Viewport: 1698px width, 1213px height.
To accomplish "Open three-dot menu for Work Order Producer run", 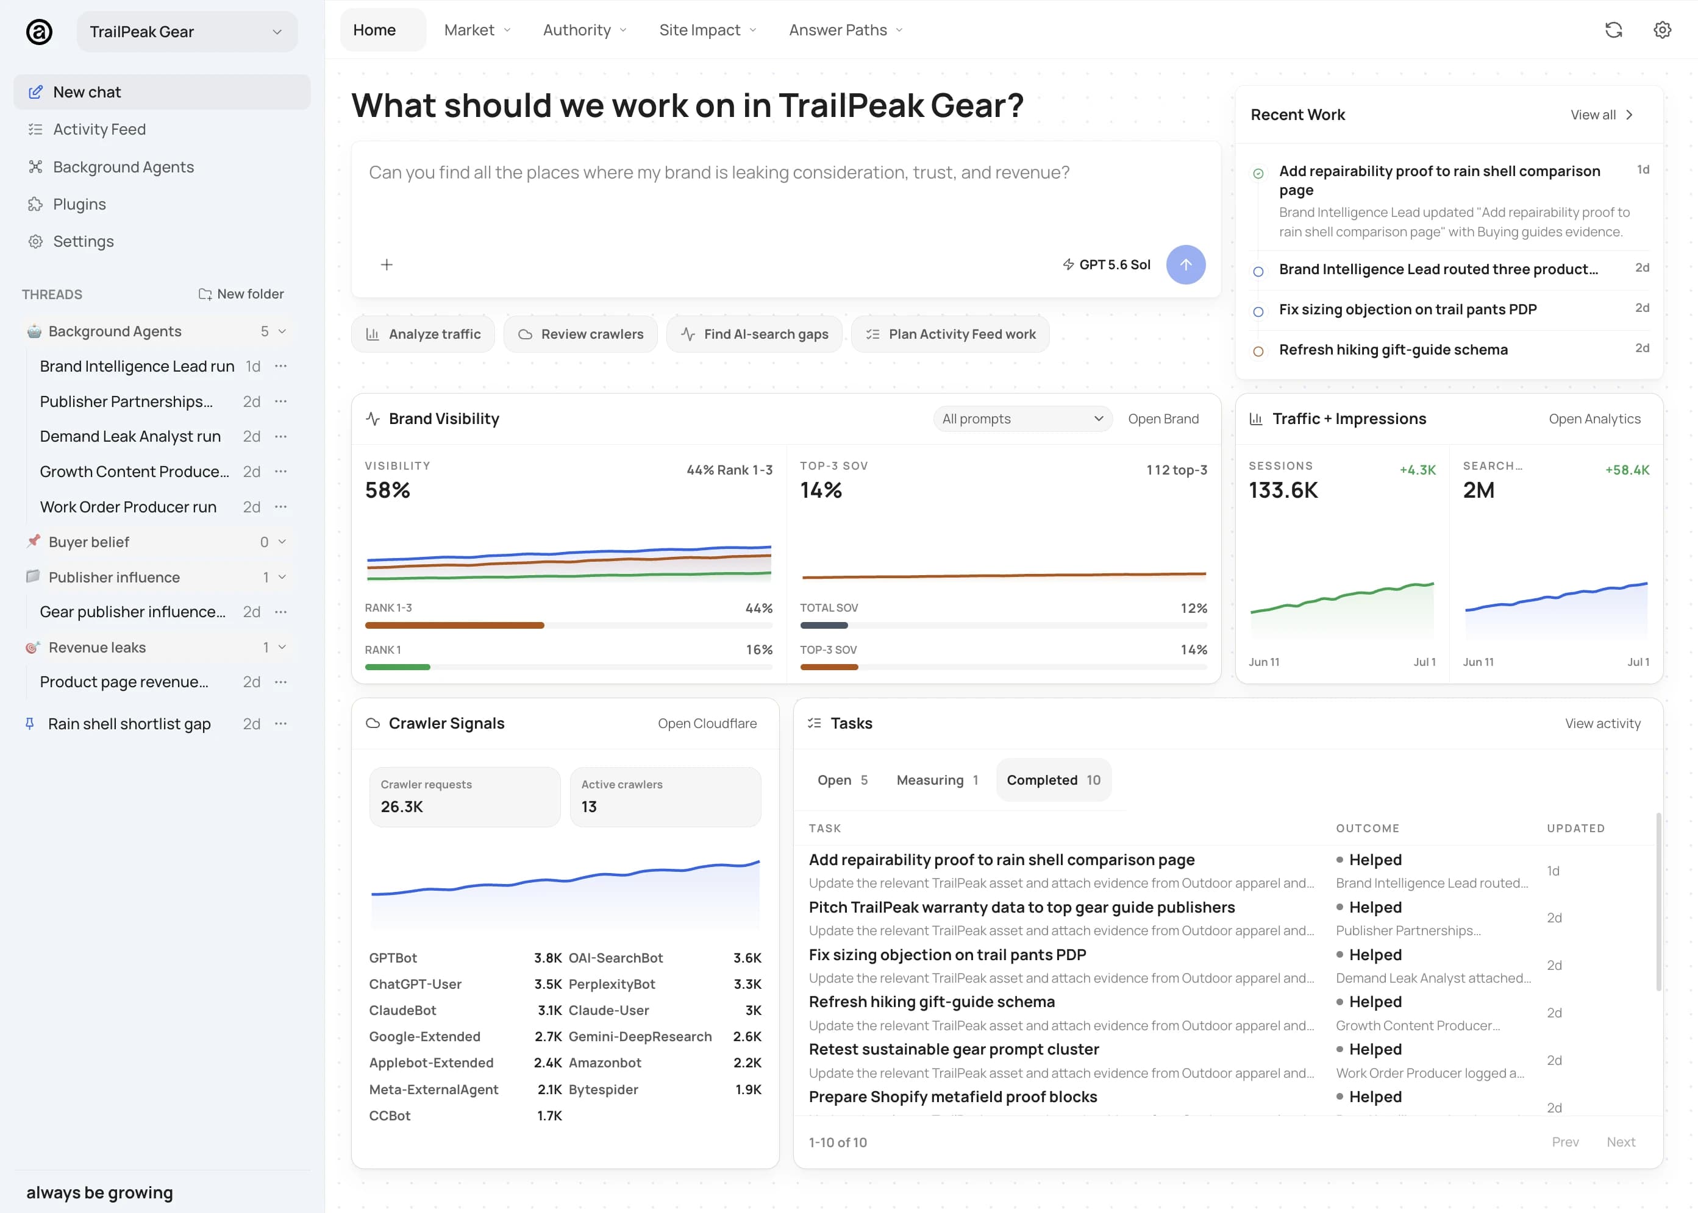I will [x=281, y=506].
